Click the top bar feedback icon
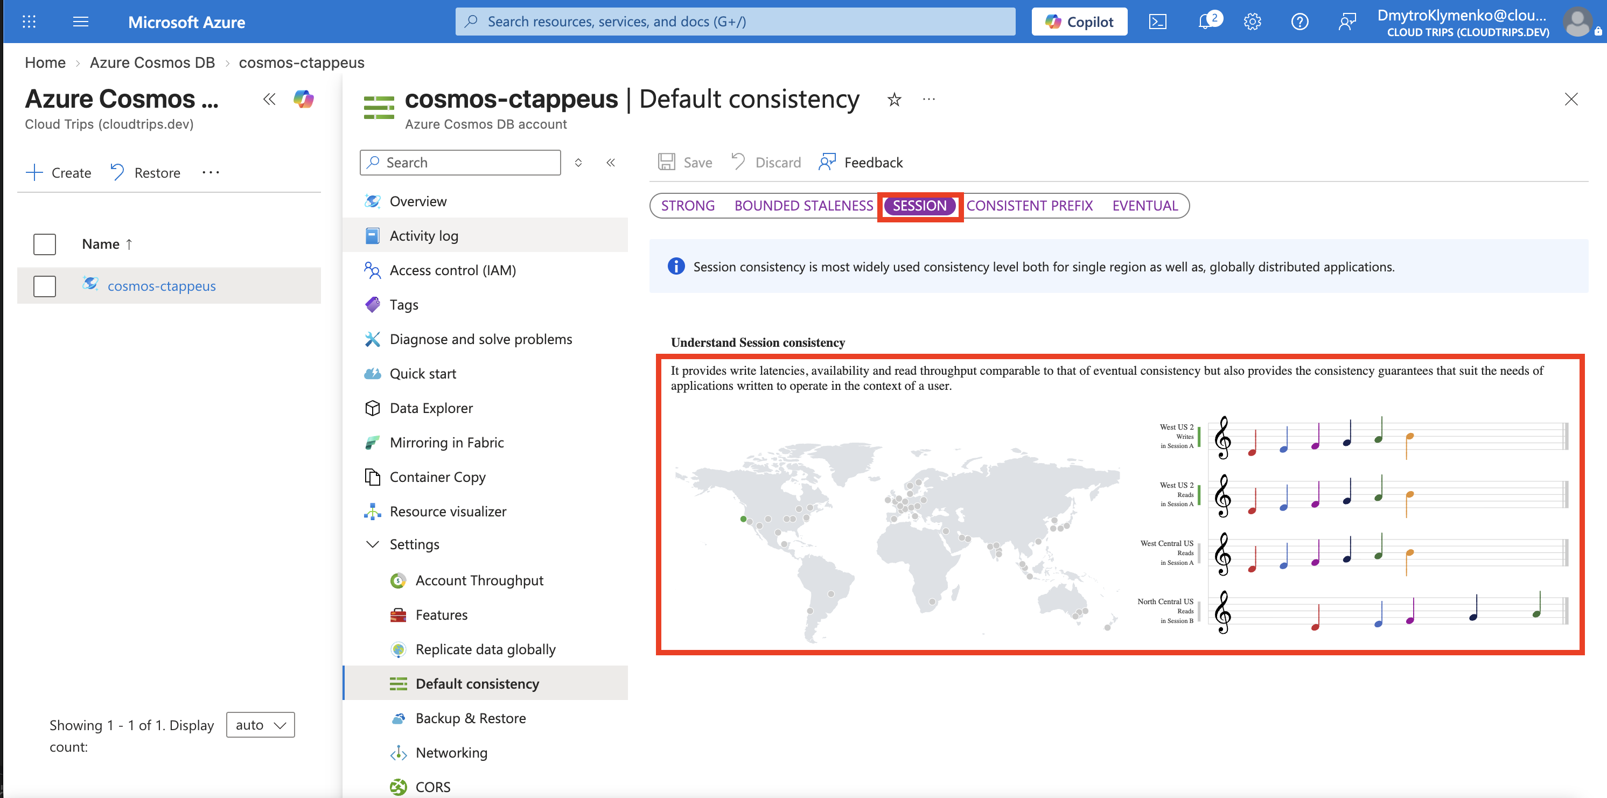Image resolution: width=1607 pixels, height=798 pixels. click(x=1347, y=22)
